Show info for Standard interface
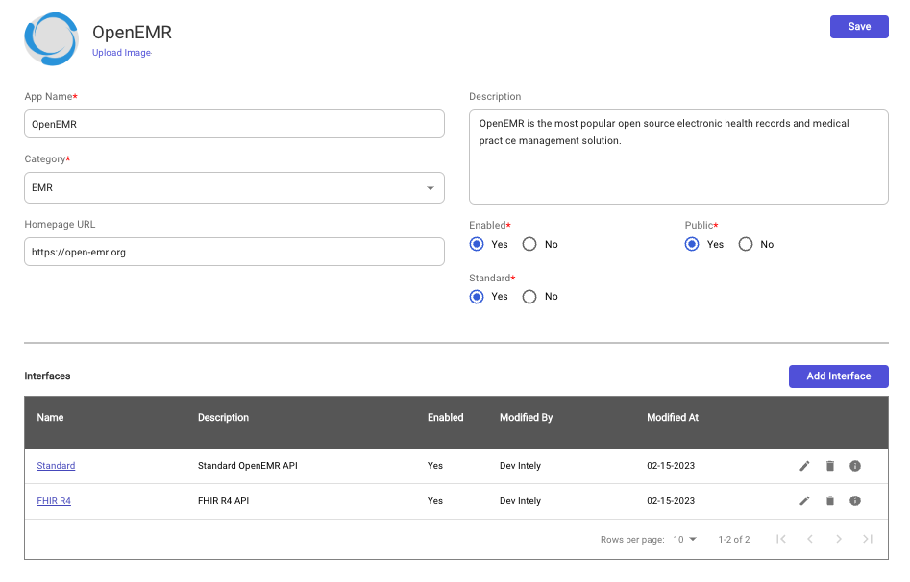This screenshot has height=582, width=910. 855,466
